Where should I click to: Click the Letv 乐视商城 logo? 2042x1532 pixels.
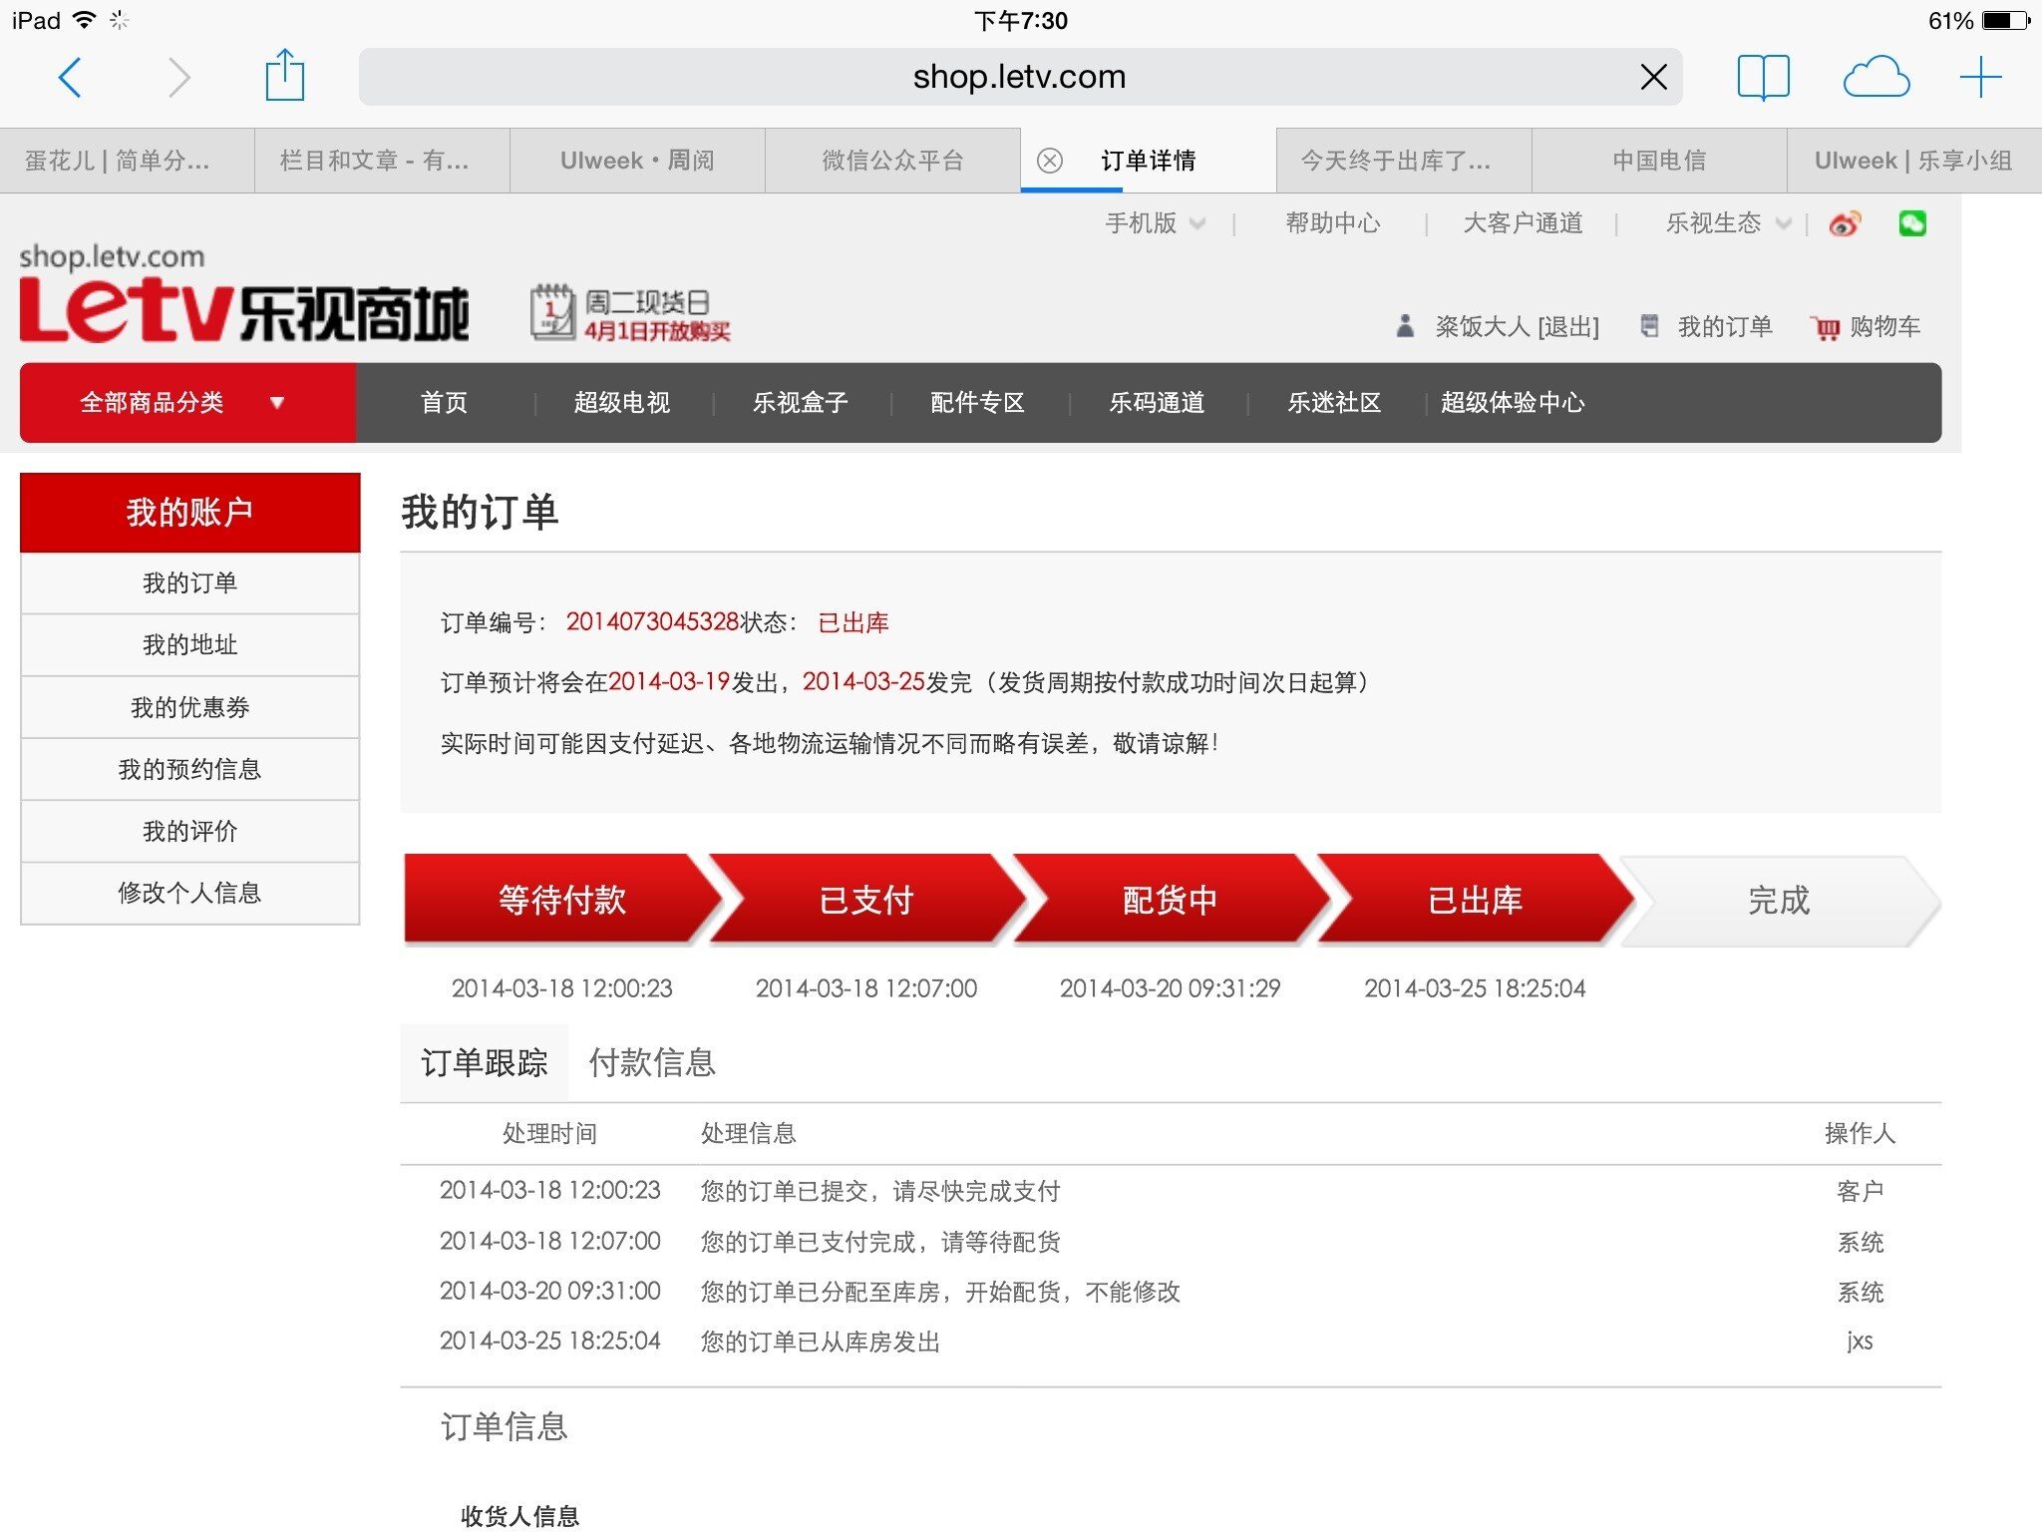pyautogui.click(x=244, y=311)
